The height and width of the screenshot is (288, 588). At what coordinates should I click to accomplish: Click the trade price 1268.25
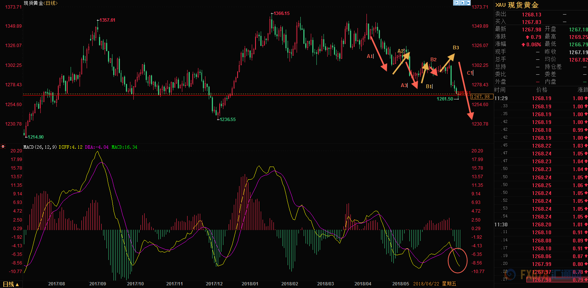tap(542, 186)
